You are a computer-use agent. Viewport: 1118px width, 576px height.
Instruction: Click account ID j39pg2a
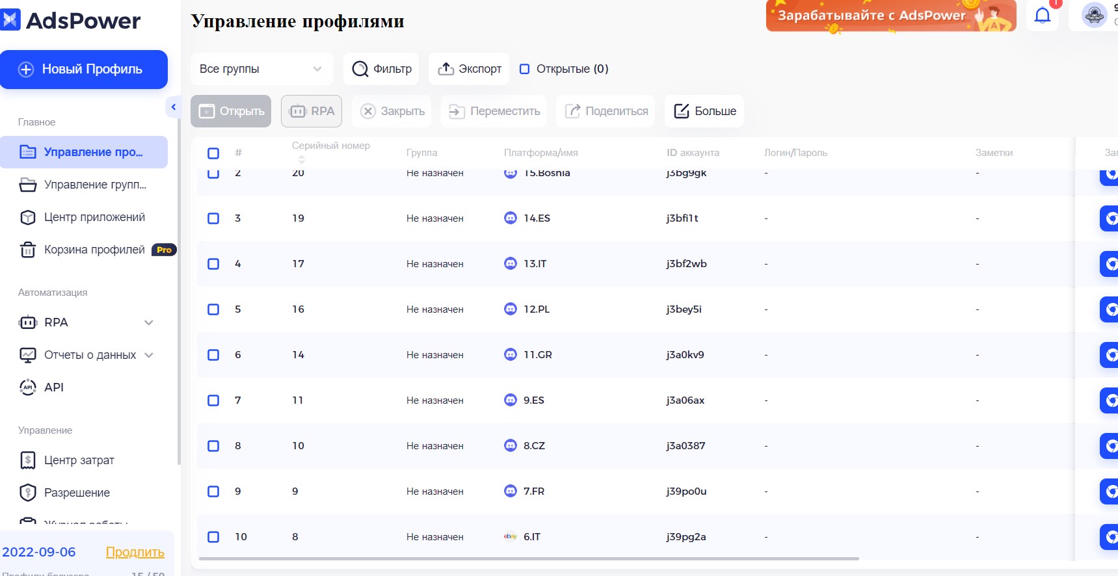(x=686, y=537)
